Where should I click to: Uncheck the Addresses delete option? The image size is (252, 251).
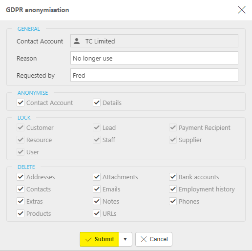[x=21, y=177]
